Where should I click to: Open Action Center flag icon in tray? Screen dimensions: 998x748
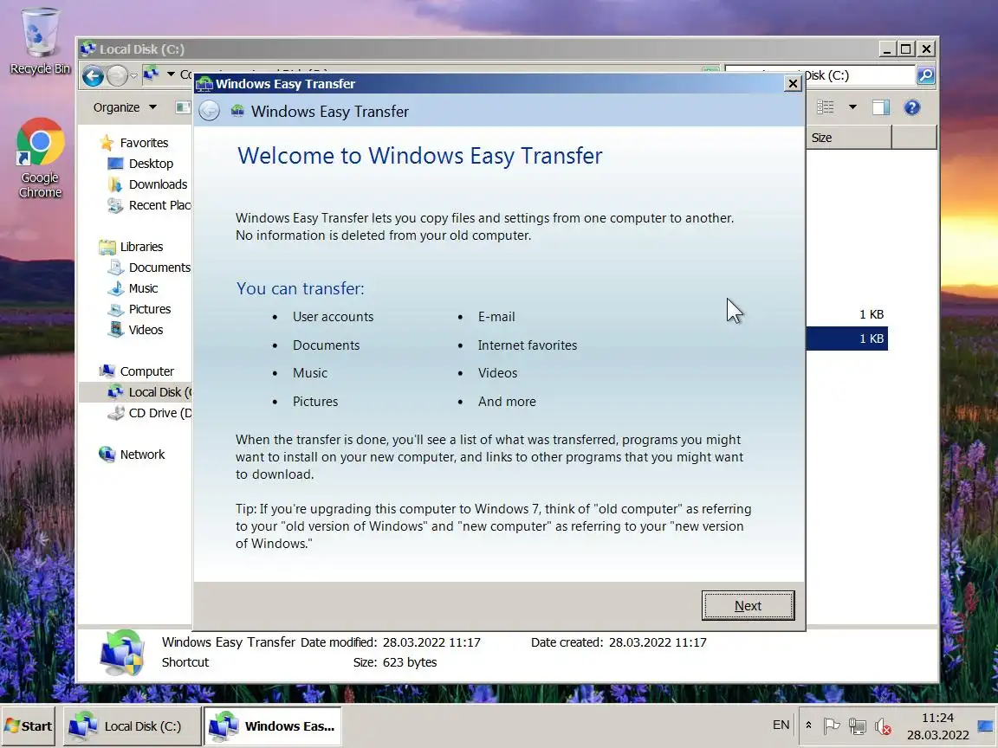832,725
